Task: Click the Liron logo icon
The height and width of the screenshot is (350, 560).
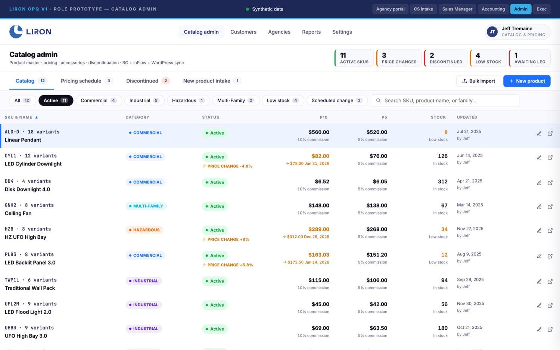Action: pos(16,32)
